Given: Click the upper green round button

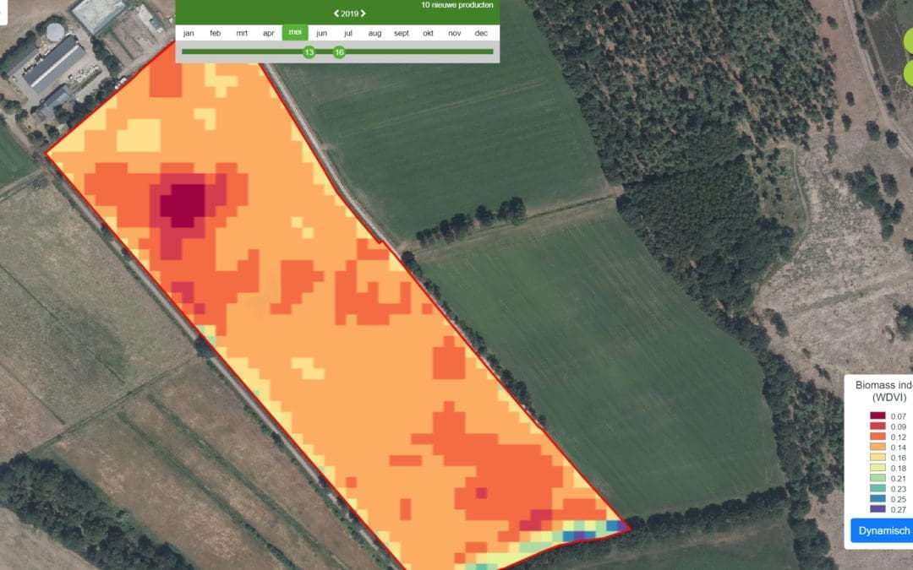Looking at the screenshot, I should coord(908,41).
